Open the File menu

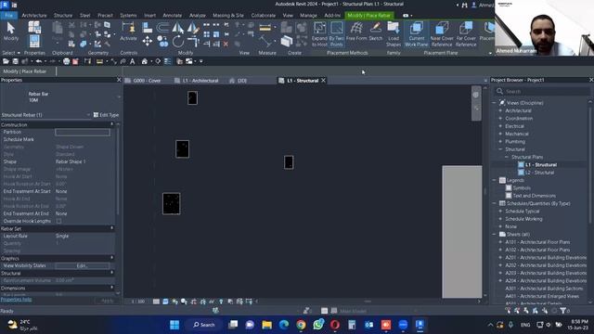[8, 16]
